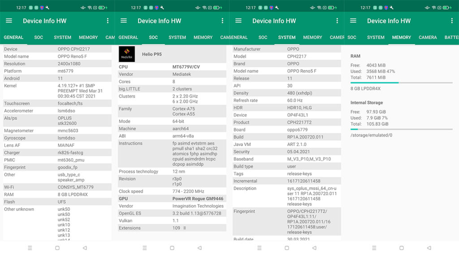Image resolution: width=459 pixels, height=255 pixels.
Task: Tap the Home navigation icon on General screen
Action: (x=57, y=248)
